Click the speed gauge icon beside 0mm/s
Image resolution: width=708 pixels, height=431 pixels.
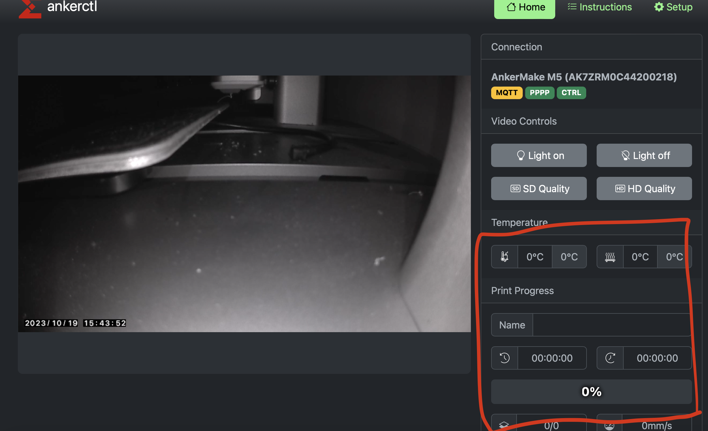pyautogui.click(x=609, y=425)
